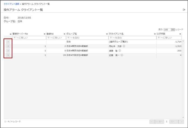Sort by クライアント名 column header
188x128 pixels.
click(116, 34)
